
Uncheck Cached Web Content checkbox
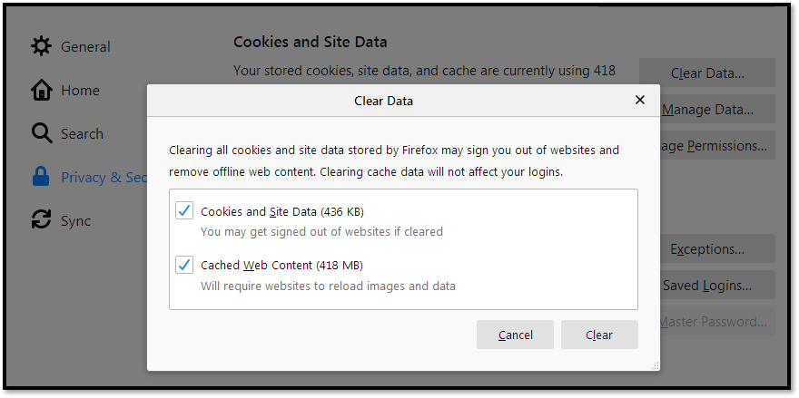click(184, 265)
